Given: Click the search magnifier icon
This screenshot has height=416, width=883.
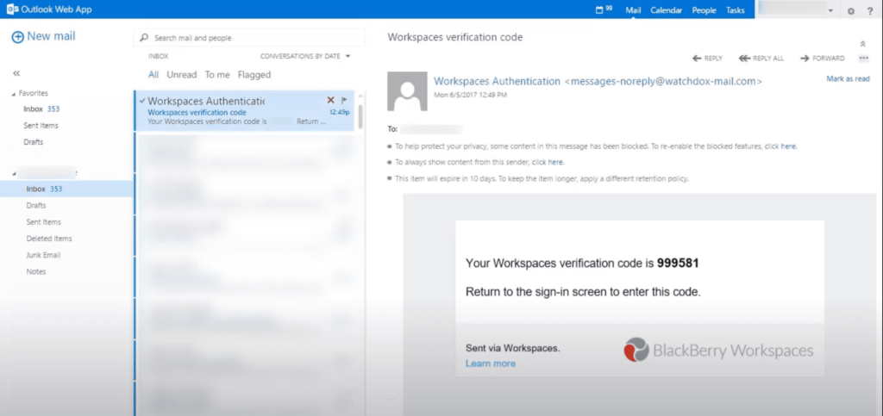Looking at the screenshot, I should pos(144,38).
